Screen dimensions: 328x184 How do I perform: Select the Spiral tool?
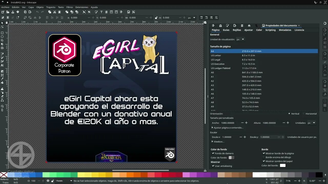pos(2,48)
